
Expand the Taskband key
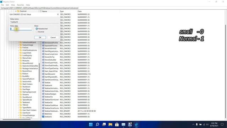[18, 102]
